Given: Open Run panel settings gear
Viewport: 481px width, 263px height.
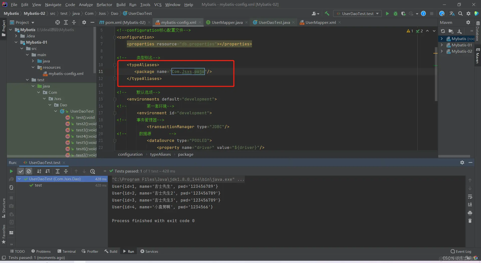Looking at the screenshot, I should pos(462,162).
